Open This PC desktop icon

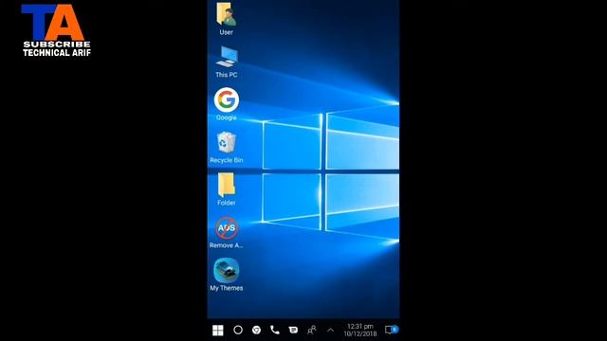pos(227,57)
